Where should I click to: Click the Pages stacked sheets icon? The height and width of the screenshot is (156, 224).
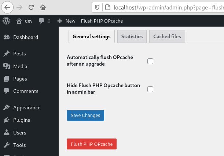click(7, 79)
